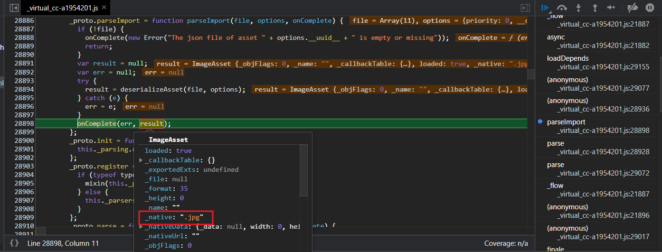This screenshot has width=662, height=252.
Task: Click the vertical scrollbar in object tooltip
Action: click(303, 171)
